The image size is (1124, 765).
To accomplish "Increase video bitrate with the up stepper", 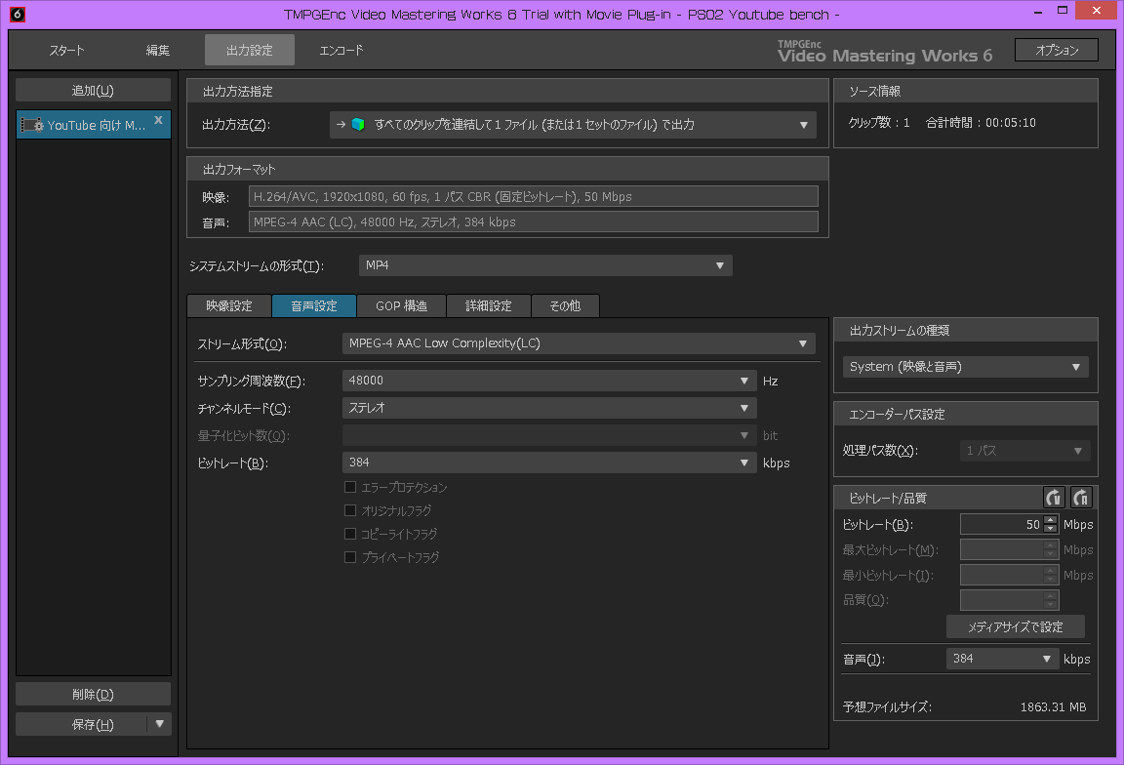I will [x=1050, y=520].
